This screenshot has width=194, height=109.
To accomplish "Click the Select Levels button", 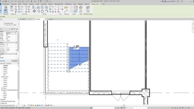I will [88, 9].
